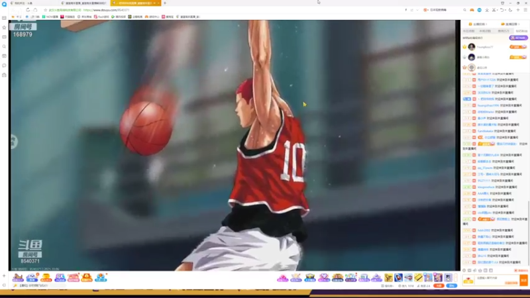Click the gamepad icon in browser toolbar
Viewport: 530px width, 298px height.
[472, 10]
